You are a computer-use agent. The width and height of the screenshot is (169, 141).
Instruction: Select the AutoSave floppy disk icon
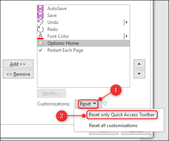[x=40, y=8]
